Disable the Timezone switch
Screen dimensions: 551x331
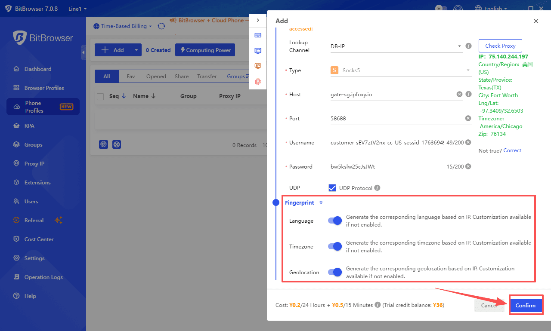334,246
